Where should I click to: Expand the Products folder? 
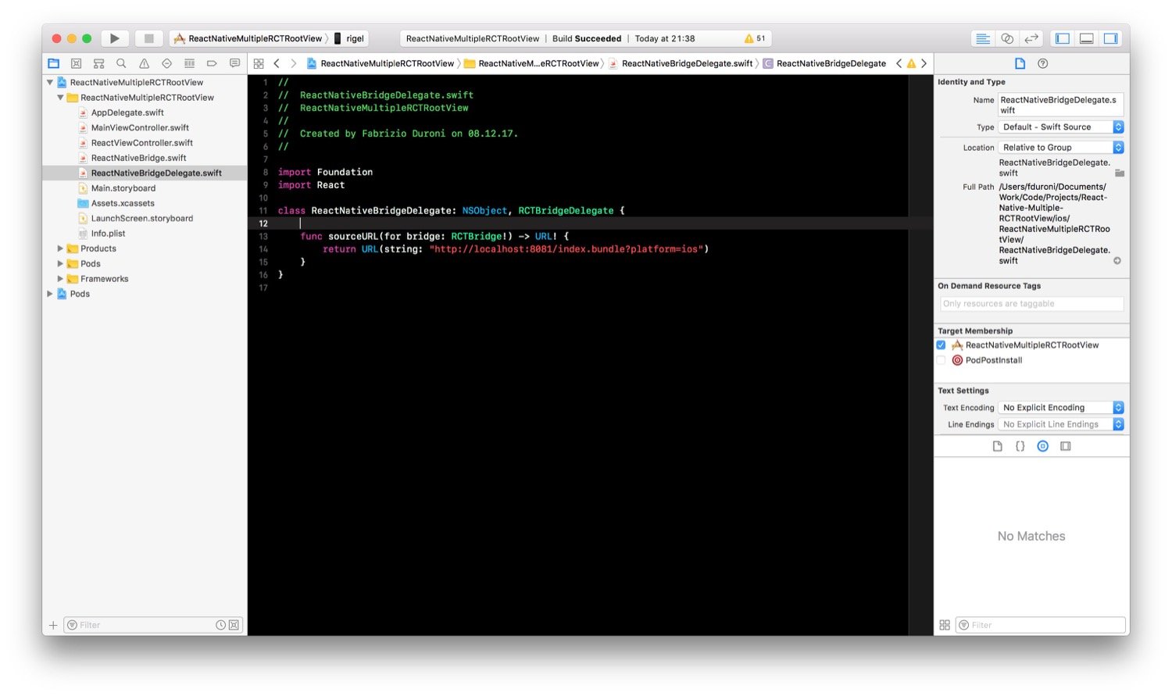point(60,248)
